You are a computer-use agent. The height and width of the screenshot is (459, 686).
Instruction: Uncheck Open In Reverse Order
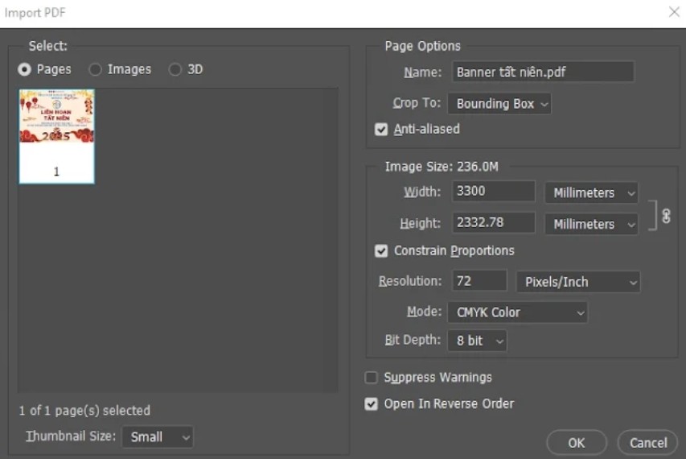coord(372,404)
